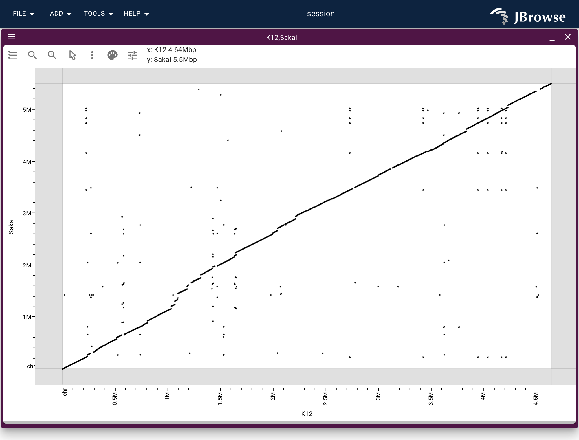Click the chr label on Sakai axis
This screenshot has width=579, height=440.
pos(31,366)
